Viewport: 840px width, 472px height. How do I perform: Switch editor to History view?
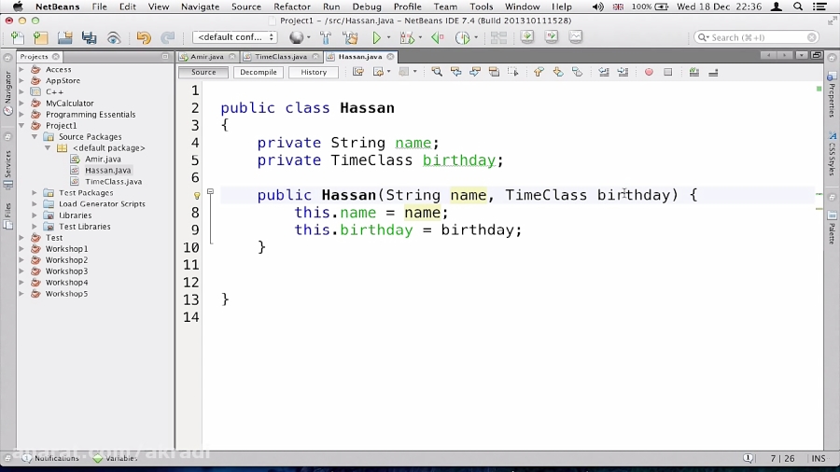[314, 72]
